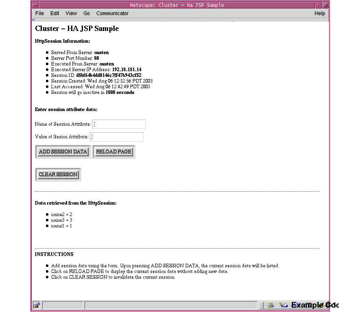The image size is (339, 319).
Task: Open the security padlock info in status bar
Action: (37, 305)
